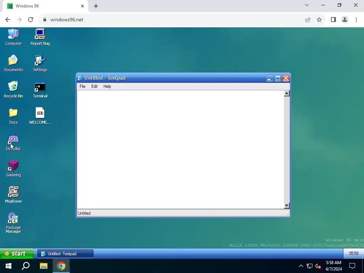
Task: Select the Package Manager desktop icon
Action: pyautogui.click(x=14, y=223)
